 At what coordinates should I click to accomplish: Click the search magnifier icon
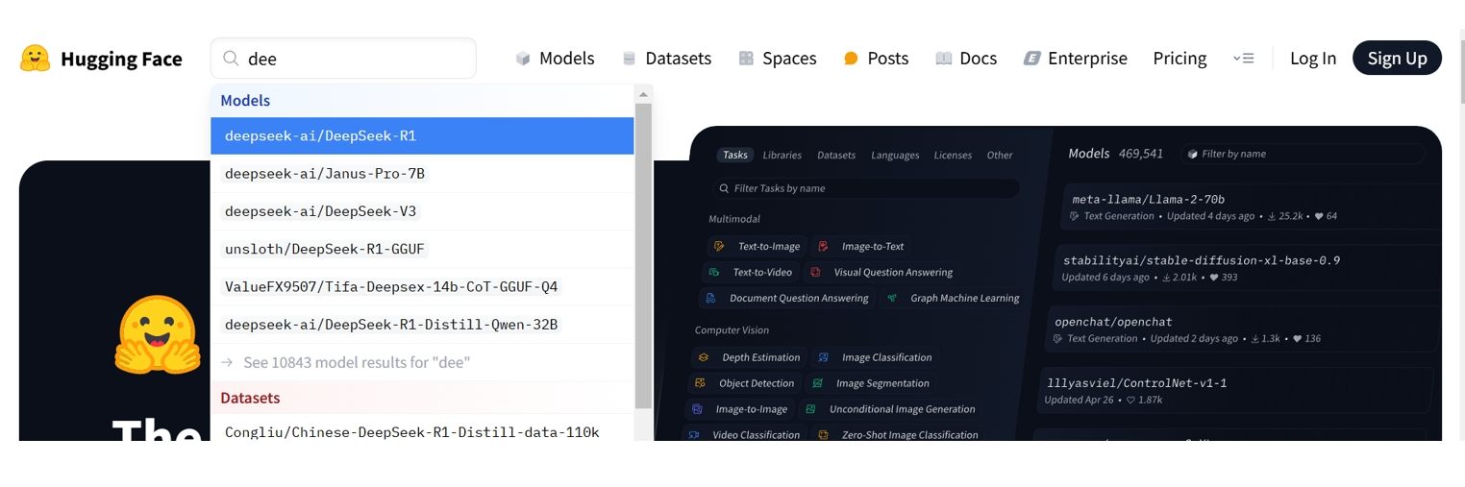pos(231,59)
